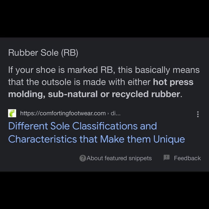Open the comfortingfootwear.com URL
The width and height of the screenshot is (209, 209).
pos(63,113)
